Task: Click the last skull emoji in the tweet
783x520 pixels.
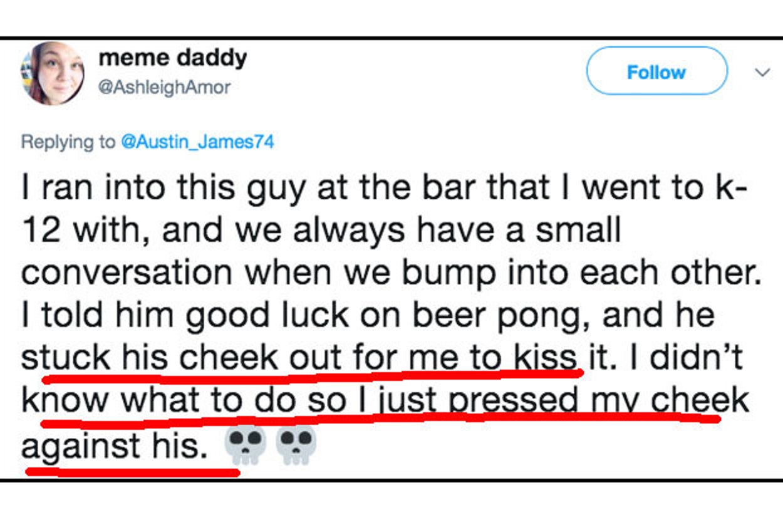Action: [296, 446]
